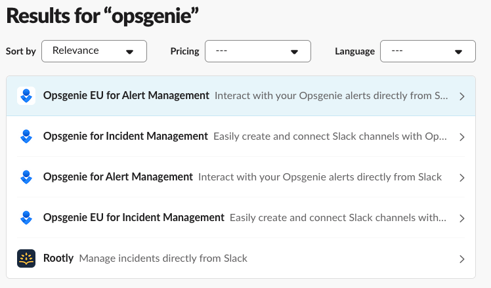This screenshot has height=288, width=491.
Task: Click the Results for "opsgenie" heading
Action: tap(102, 16)
